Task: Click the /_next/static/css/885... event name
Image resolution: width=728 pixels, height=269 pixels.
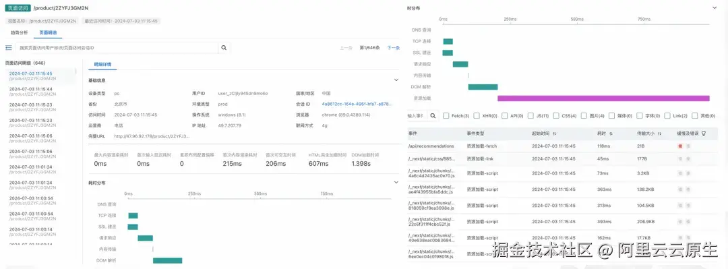Action: (x=431, y=158)
